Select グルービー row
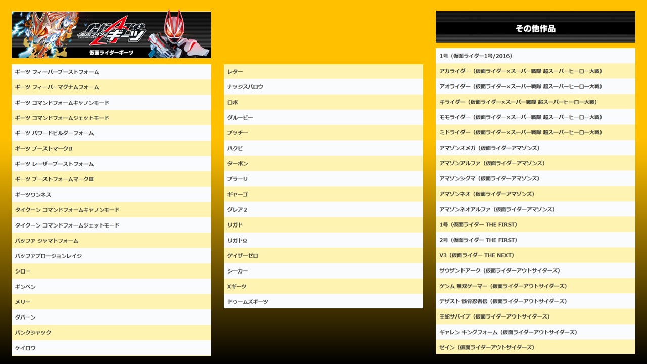The height and width of the screenshot is (364, 647). pyautogui.click(x=323, y=117)
